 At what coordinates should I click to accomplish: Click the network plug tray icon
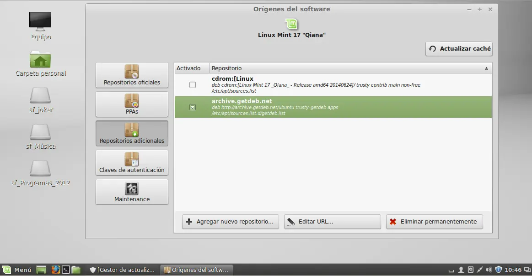(479, 270)
